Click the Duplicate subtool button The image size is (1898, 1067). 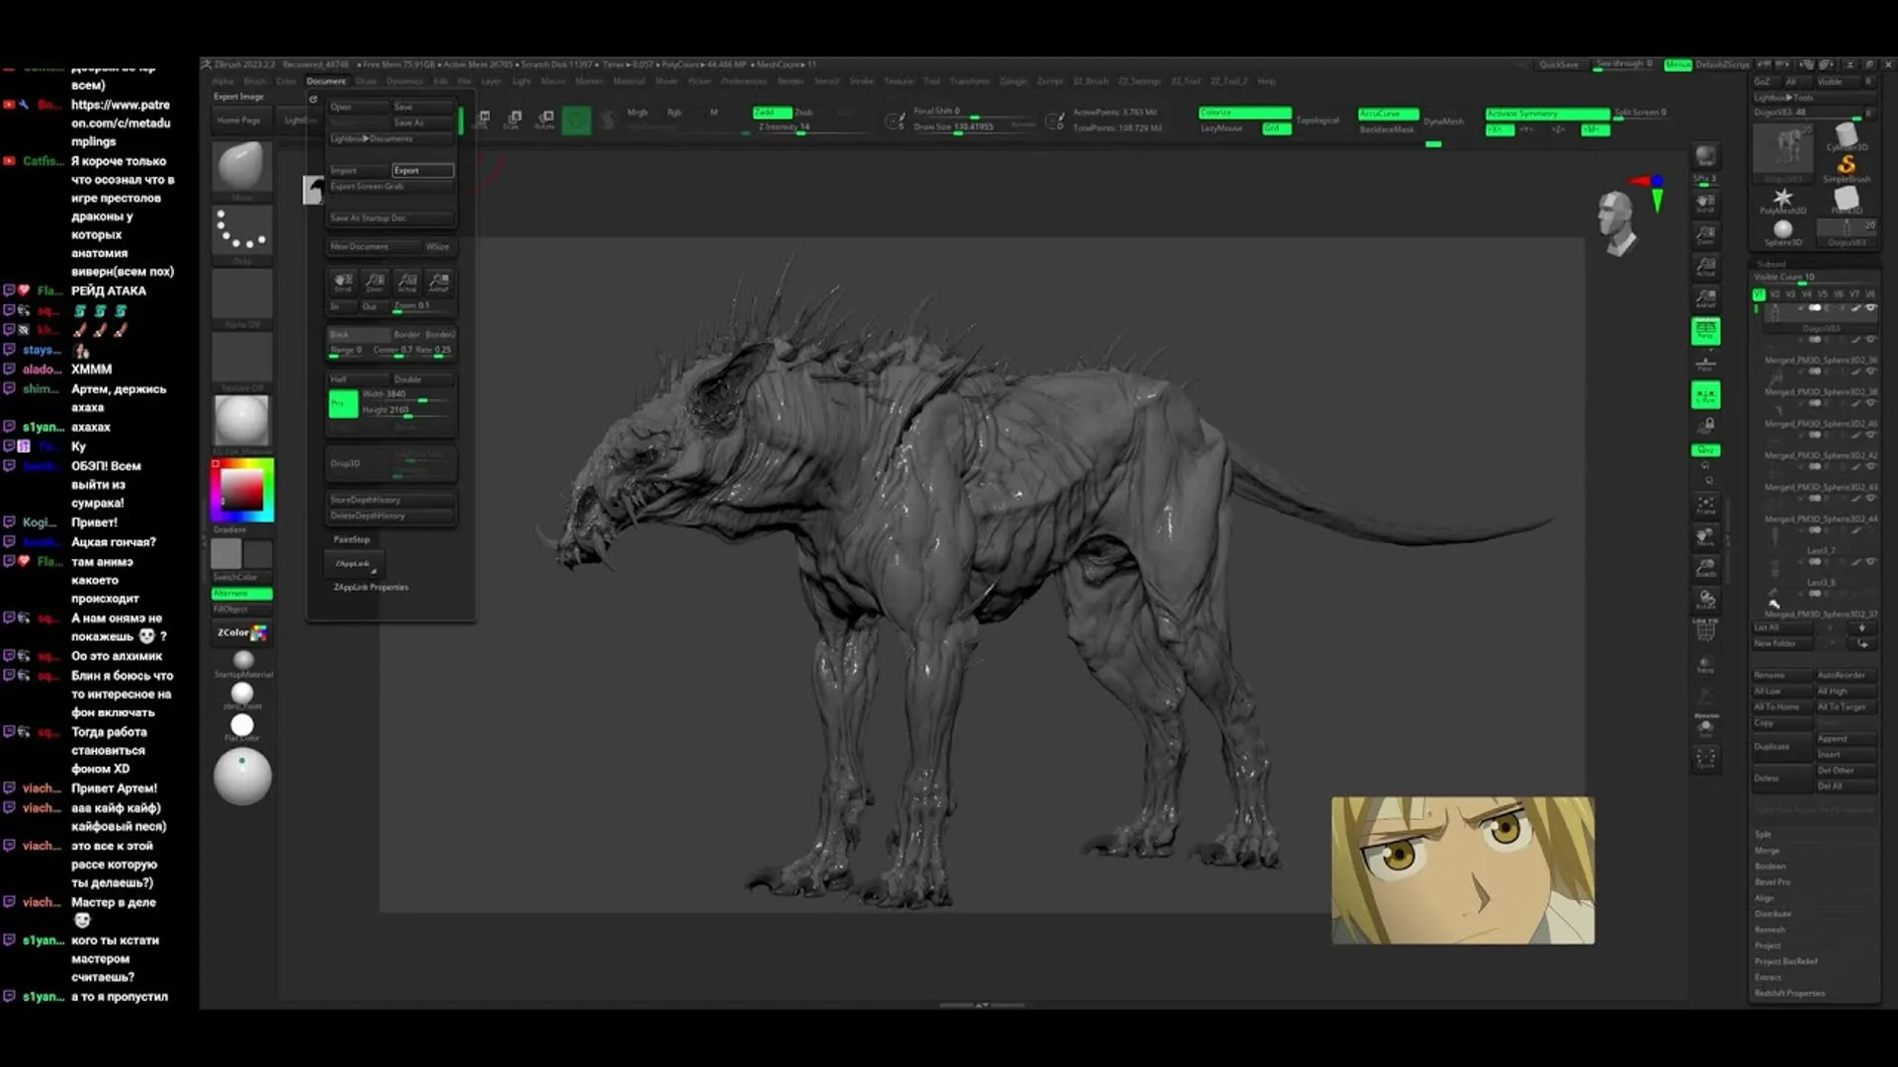1782,746
